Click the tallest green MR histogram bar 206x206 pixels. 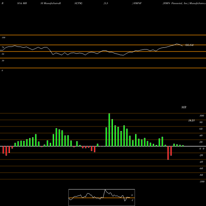pos(109,130)
